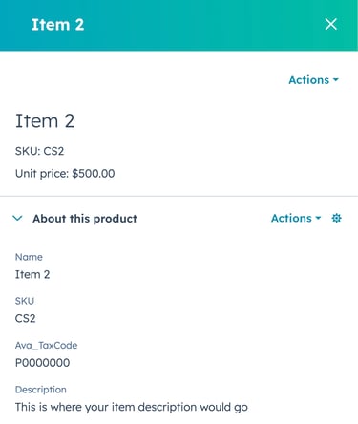Edit the item description text
Screen dimensions: 358x424
pyautogui.click(x=132, y=407)
